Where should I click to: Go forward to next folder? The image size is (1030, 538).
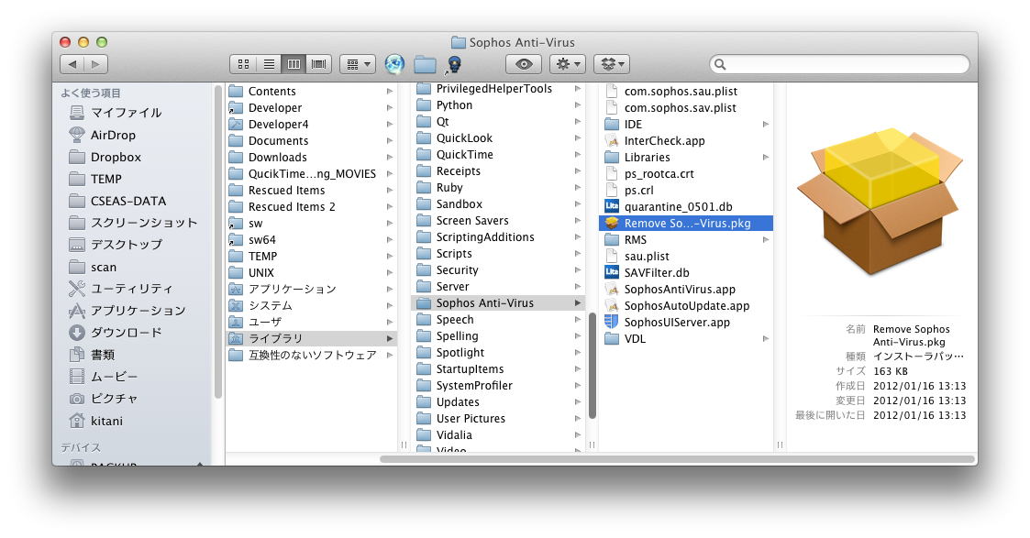pos(96,63)
